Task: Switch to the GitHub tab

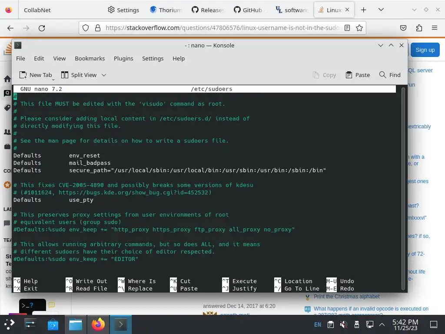Action: pos(250,10)
